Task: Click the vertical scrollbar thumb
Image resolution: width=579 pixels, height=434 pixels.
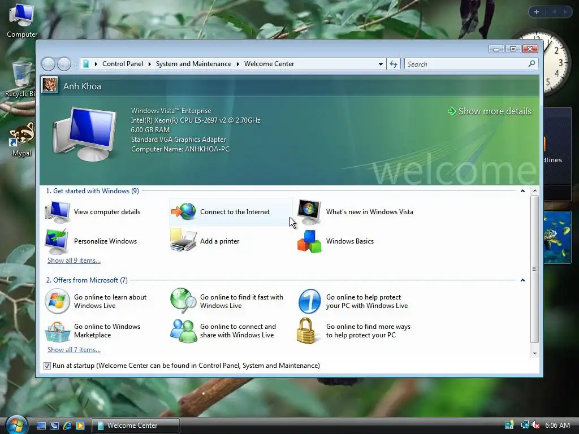Action: click(x=535, y=270)
